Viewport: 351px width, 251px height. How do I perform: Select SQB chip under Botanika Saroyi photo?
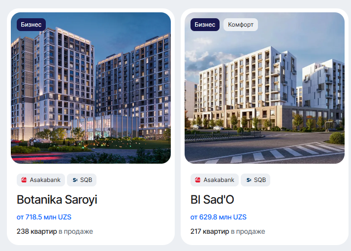click(x=82, y=180)
